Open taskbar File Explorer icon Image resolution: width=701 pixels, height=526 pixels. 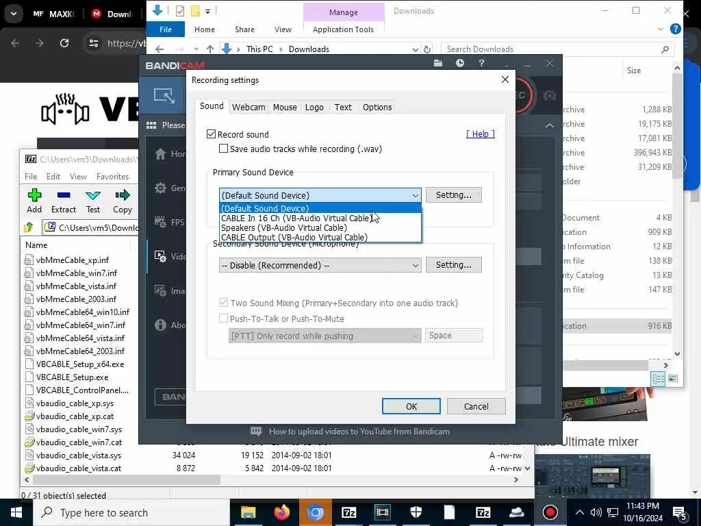(248, 512)
